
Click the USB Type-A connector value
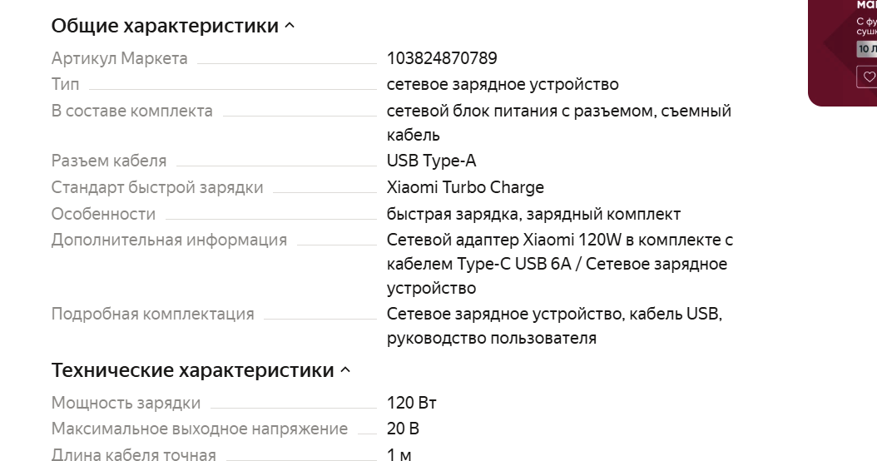click(x=431, y=161)
